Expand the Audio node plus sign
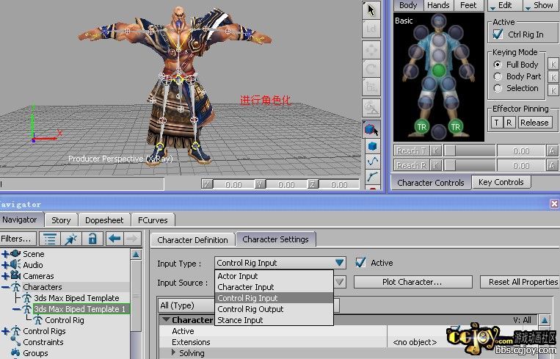The width and height of the screenshot is (560, 359). coord(5,265)
